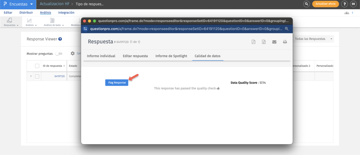Open the help question mark in header
This screenshot has width=360, height=155.
point(345,4)
